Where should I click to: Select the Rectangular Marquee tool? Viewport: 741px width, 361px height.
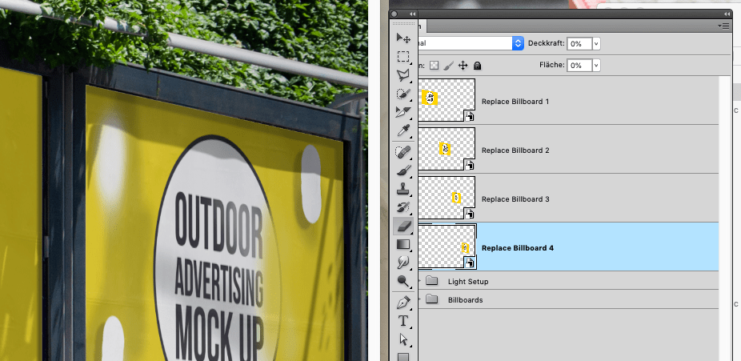(x=403, y=57)
